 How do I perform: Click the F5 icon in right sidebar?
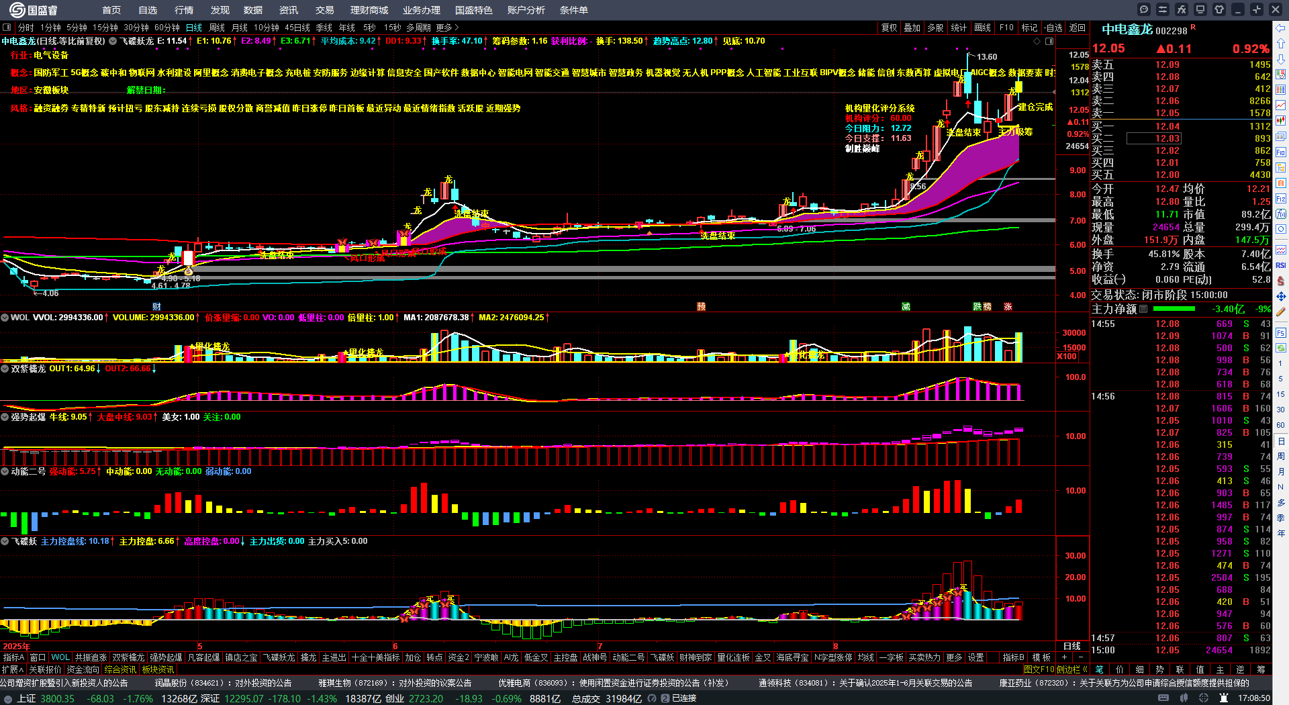[1281, 333]
